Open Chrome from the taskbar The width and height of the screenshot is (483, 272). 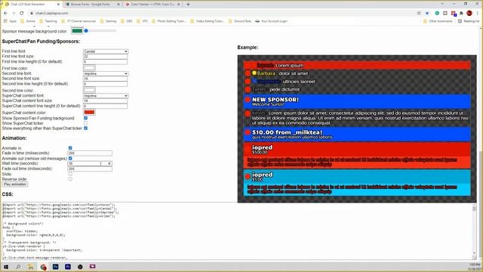(43, 267)
